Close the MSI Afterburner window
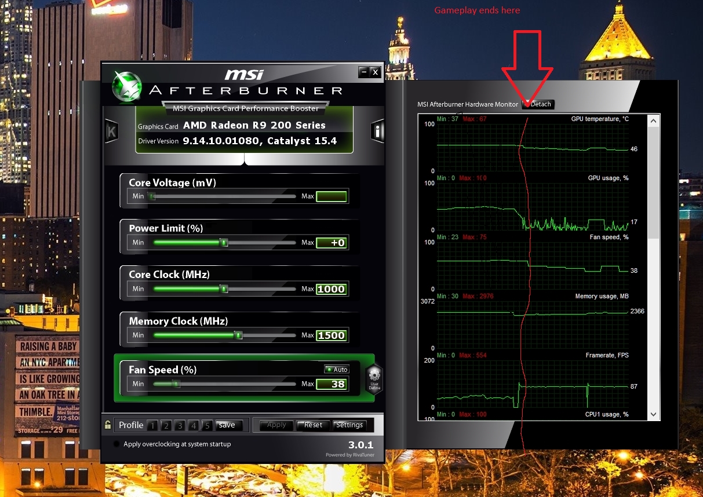 coord(375,72)
